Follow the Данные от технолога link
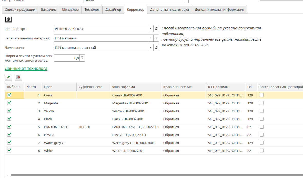 point(26,69)
